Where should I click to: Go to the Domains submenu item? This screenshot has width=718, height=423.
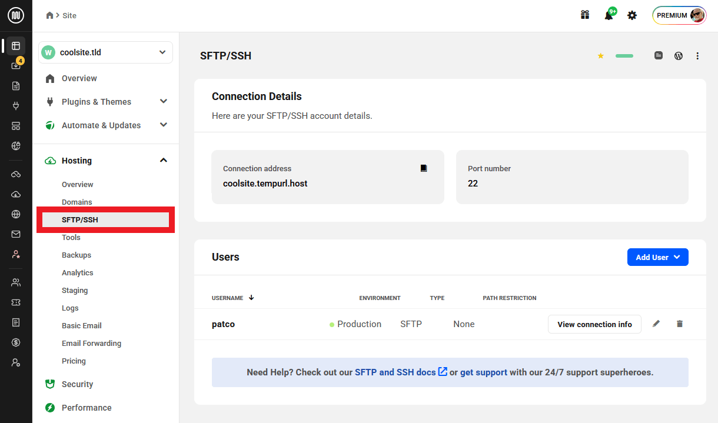click(77, 202)
